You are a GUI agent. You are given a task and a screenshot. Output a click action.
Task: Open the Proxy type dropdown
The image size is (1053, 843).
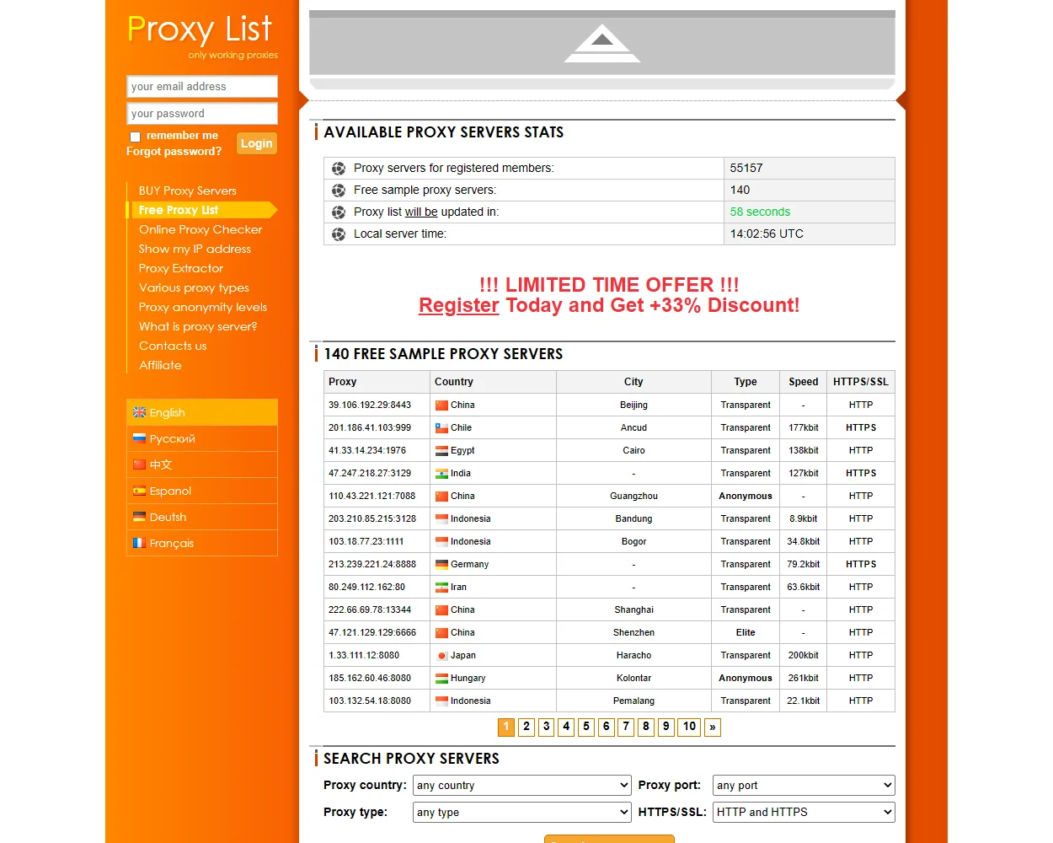coord(521,812)
